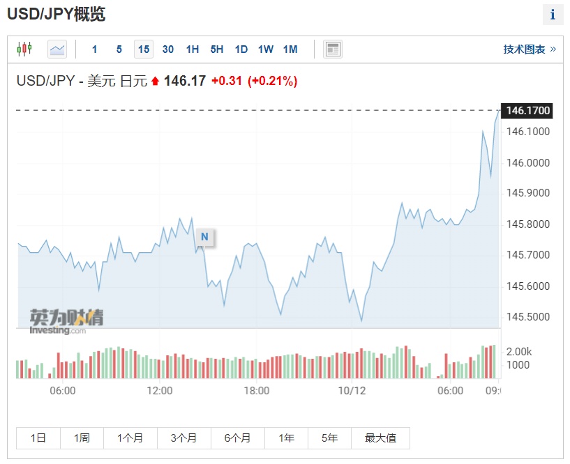
Task: Click the N news marker on chart
Action: coord(204,237)
